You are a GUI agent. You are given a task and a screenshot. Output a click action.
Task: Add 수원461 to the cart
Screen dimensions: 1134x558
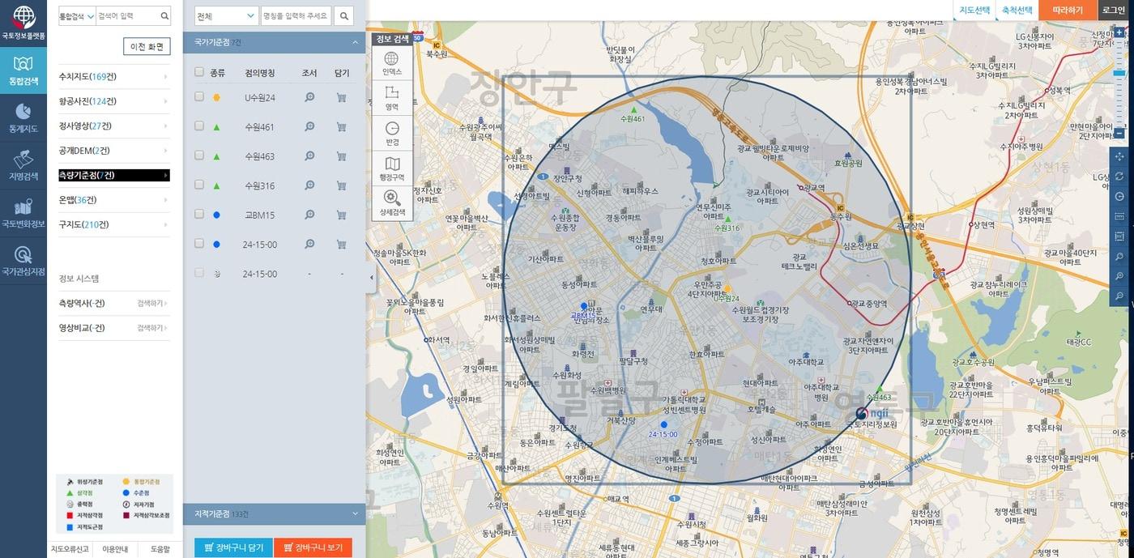341,126
